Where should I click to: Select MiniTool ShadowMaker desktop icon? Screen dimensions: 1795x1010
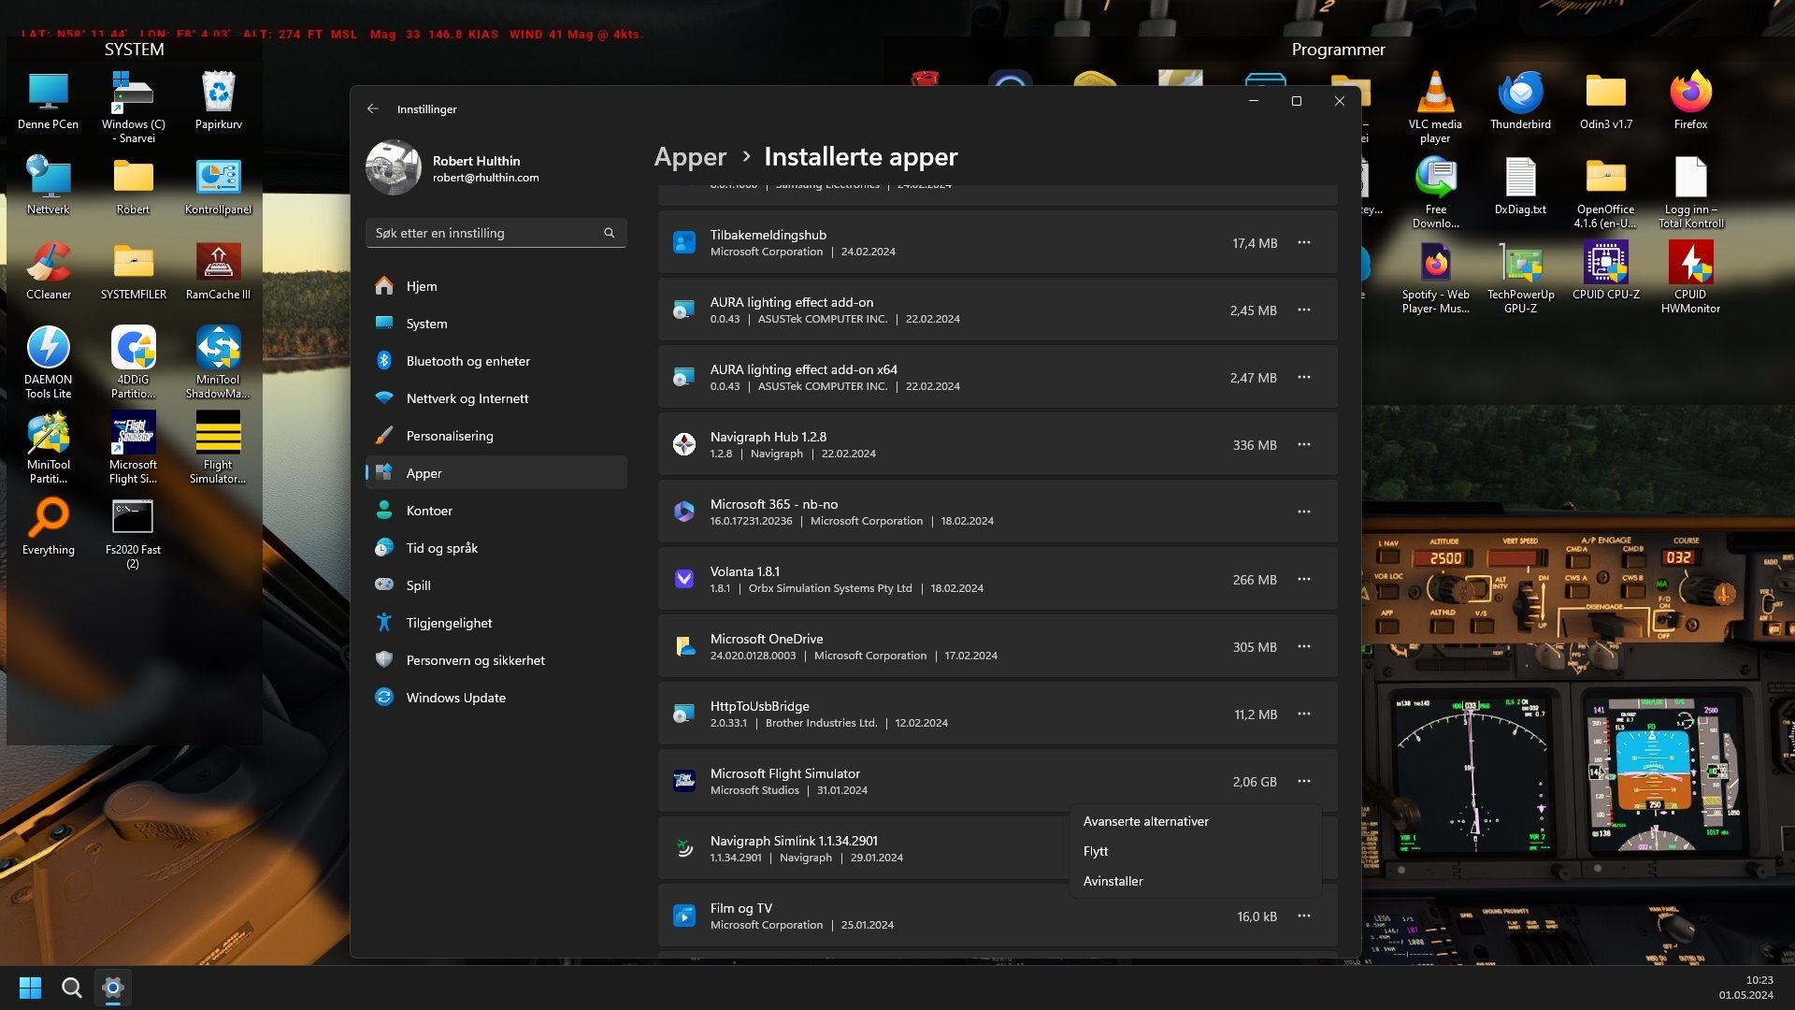219,362
